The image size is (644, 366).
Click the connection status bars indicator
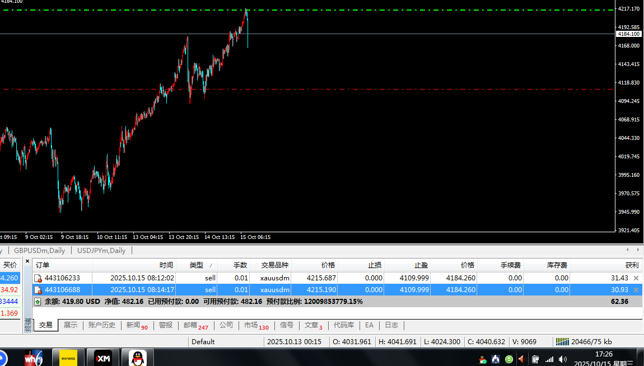coord(562,341)
